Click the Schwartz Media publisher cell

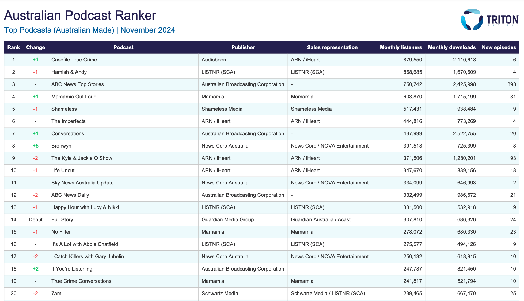pos(243,293)
